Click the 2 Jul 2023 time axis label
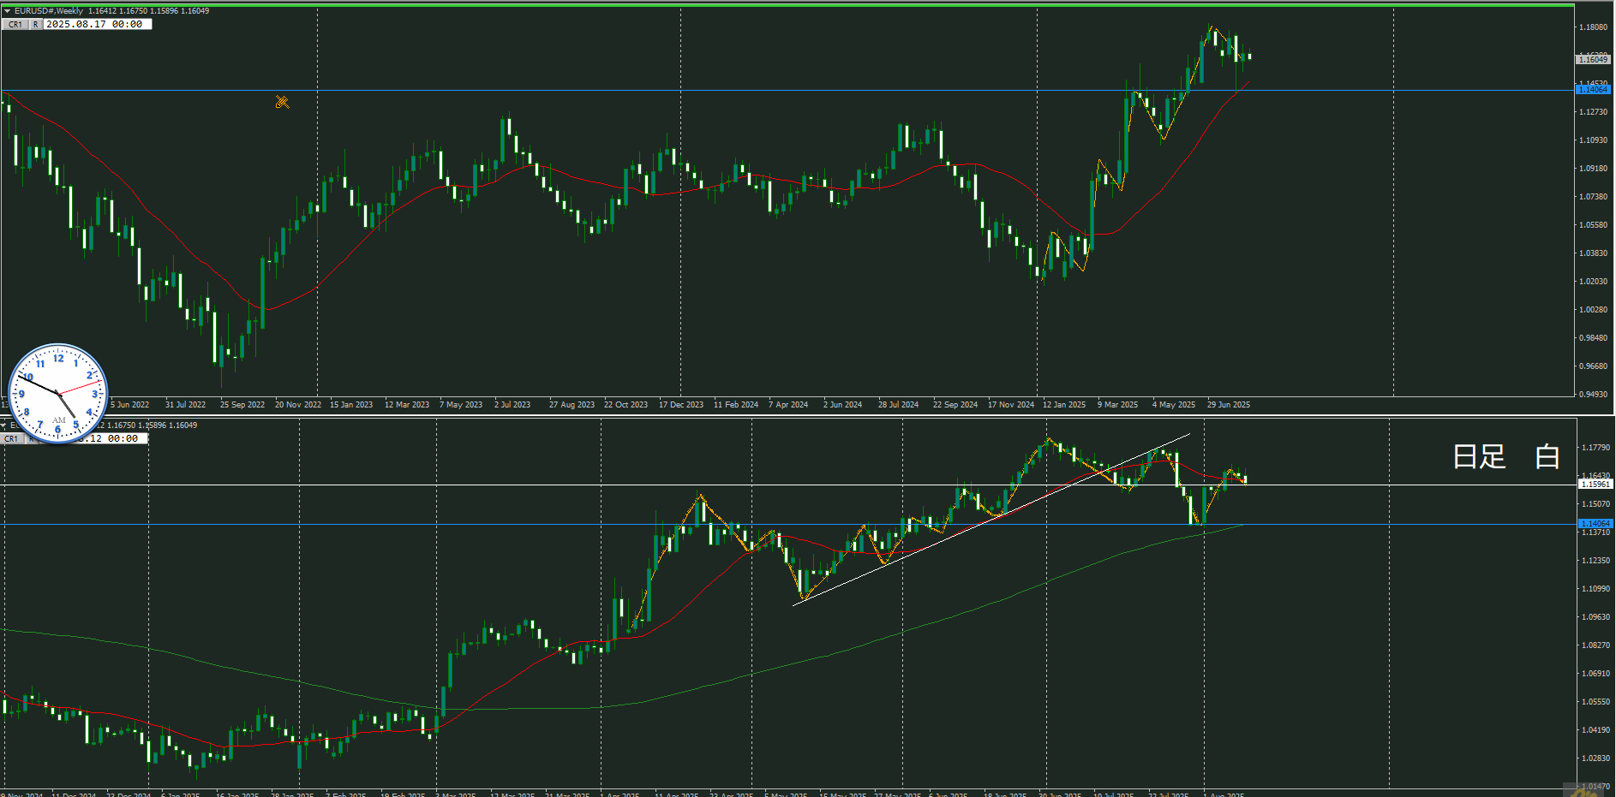Screen dimensions: 1616x797 512,405
